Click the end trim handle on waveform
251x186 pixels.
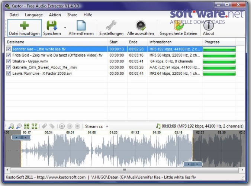(193, 164)
